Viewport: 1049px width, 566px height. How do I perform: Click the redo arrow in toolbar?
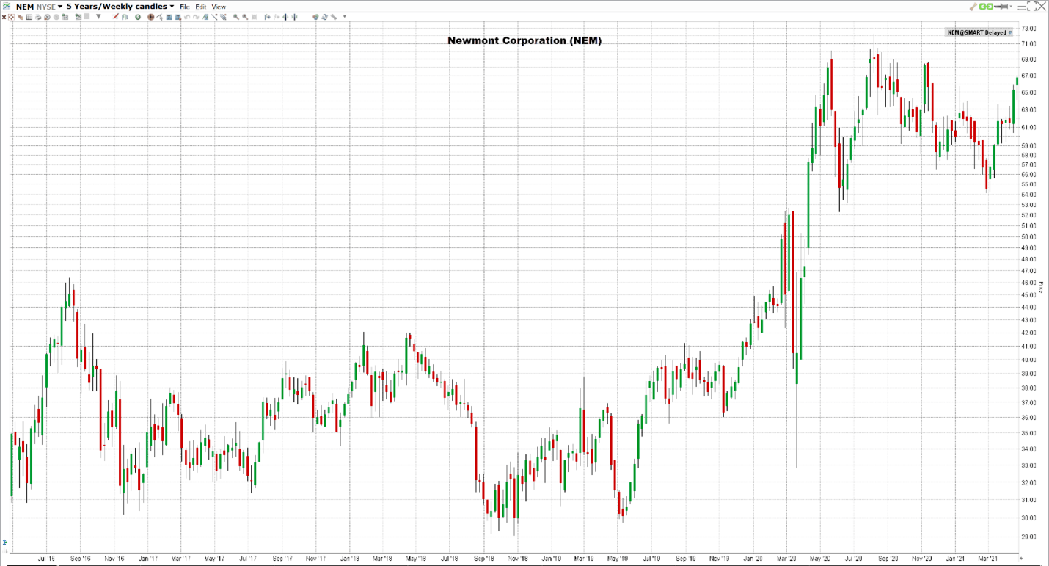coord(195,17)
